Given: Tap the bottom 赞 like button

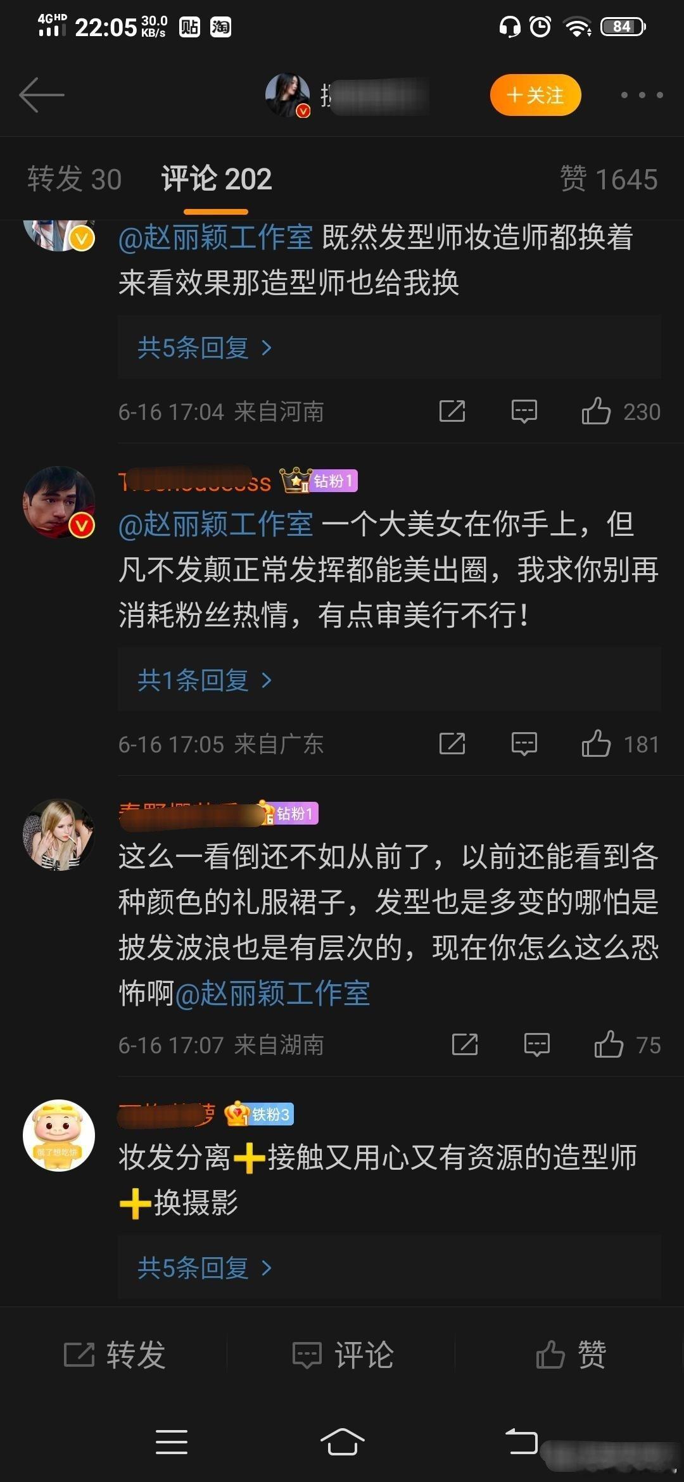Looking at the screenshot, I should tap(570, 1355).
